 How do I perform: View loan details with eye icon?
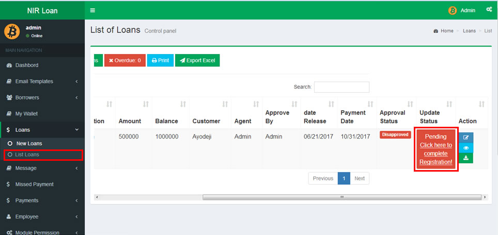[465, 148]
